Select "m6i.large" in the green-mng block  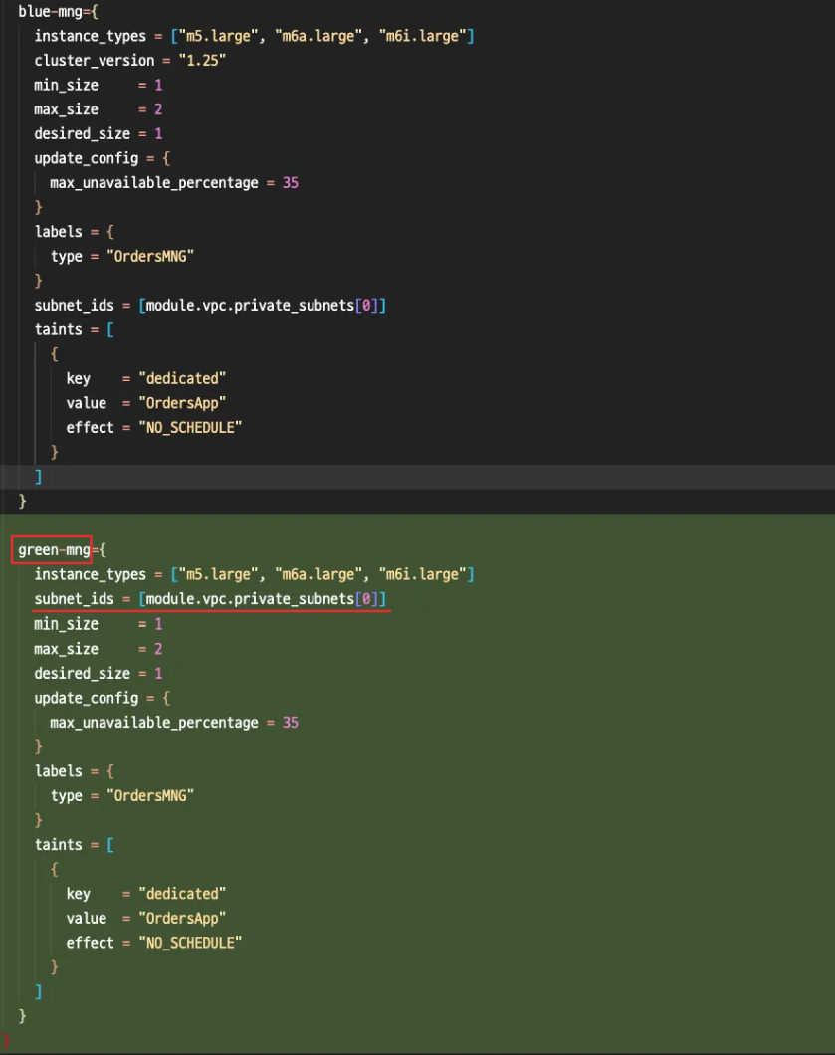[x=423, y=574]
